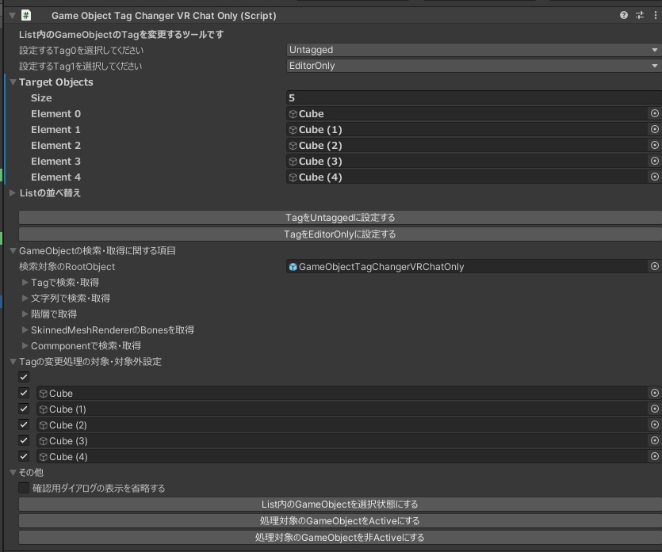Open object picker for Element 0
The image size is (662, 552).
pos(654,113)
